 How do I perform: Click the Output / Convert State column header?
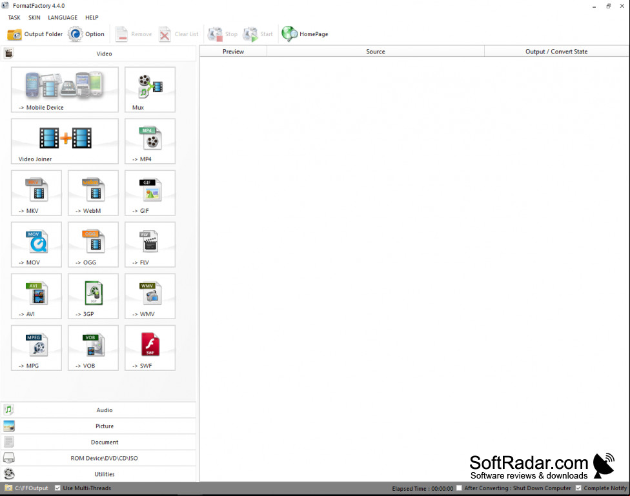click(556, 52)
